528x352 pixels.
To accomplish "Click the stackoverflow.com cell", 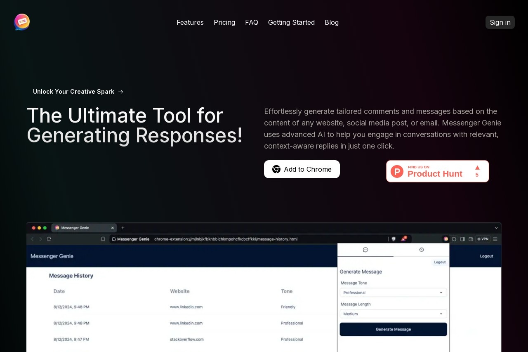I will point(186,340).
